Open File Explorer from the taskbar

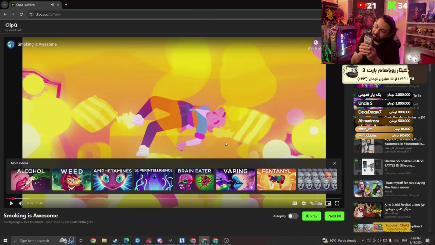point(104,241)
